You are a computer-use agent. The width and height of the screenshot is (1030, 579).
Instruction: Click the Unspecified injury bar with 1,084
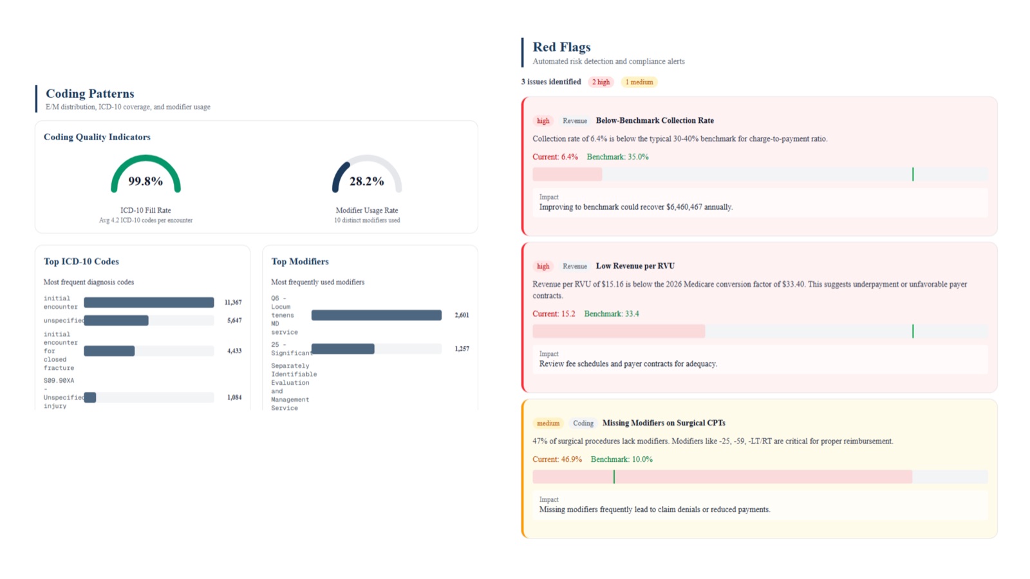149,398
